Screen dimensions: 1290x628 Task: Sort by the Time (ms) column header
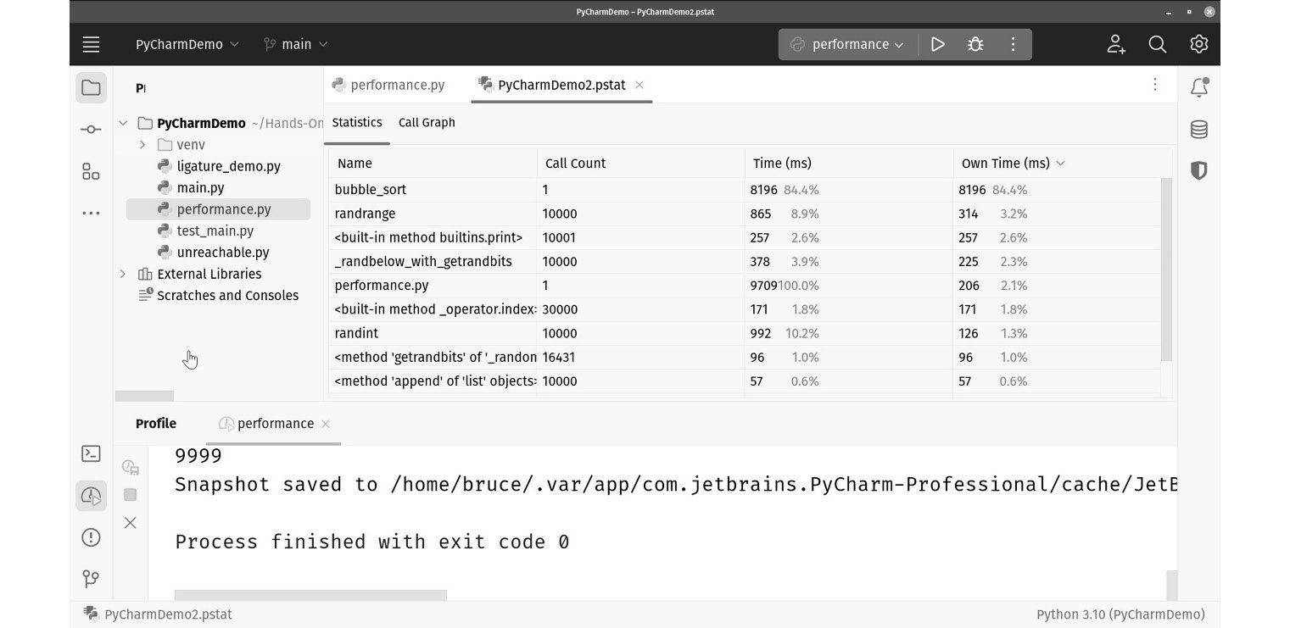click(848, 164)
